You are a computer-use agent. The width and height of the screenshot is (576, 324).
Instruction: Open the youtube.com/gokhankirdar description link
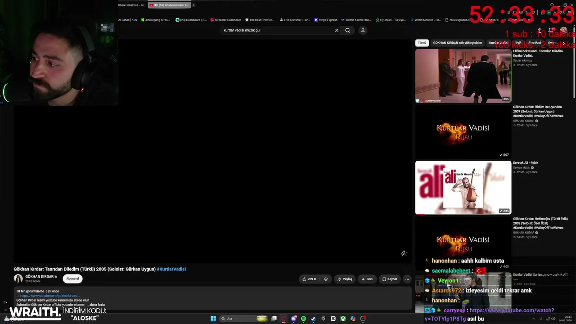point(50,296)
